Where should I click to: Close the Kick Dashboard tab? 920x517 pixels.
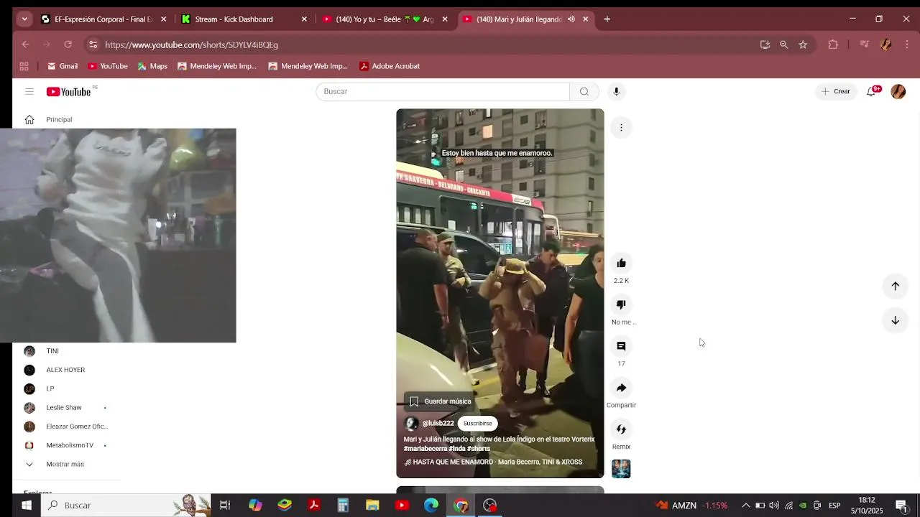(x=304, y=19)
